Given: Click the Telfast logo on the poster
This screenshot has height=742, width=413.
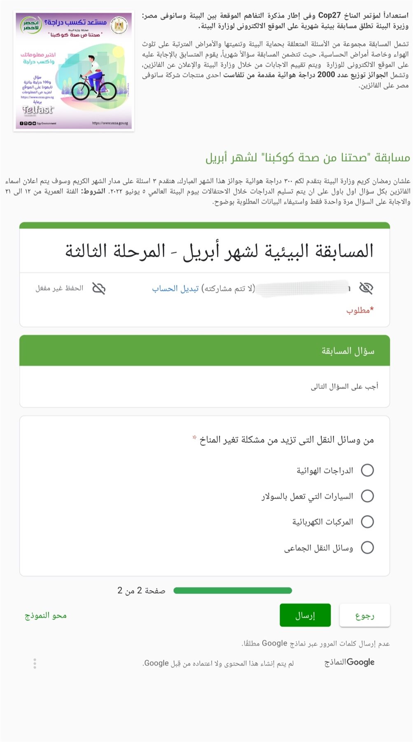Looking at the screenshot, I should point(37,110).
